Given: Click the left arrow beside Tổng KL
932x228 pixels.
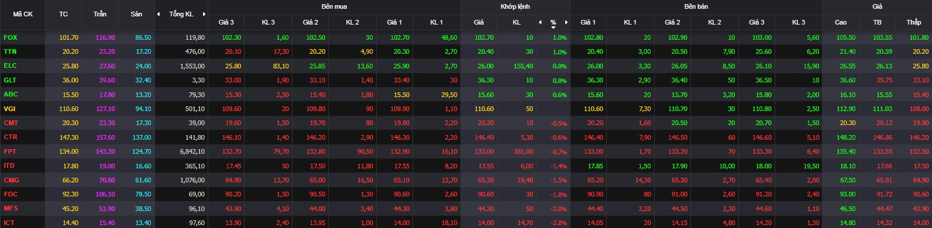Looking at the screenshot, I should pyautogui.click(x=159, y=14).
